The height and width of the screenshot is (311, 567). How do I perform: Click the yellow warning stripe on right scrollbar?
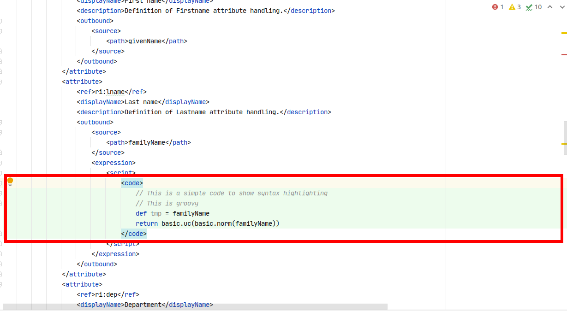[x=564, y=33]
